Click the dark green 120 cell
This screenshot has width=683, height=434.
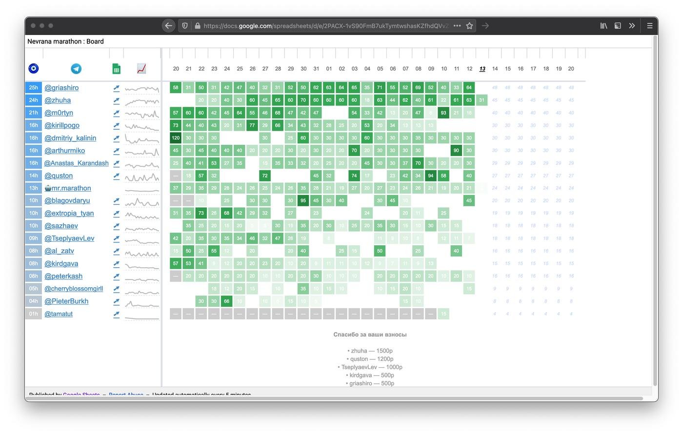tap(176, 138)
